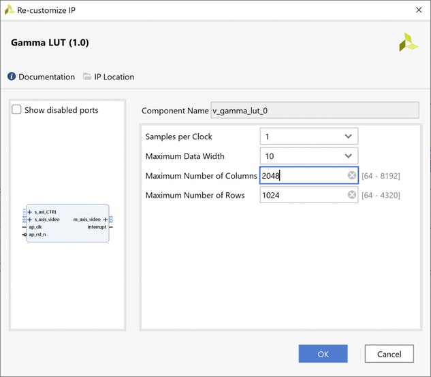Cancel the Re-customize IP dialog
Image resolution: width=431 pixels, height=377 pixels.
click(x=389, y=353)
